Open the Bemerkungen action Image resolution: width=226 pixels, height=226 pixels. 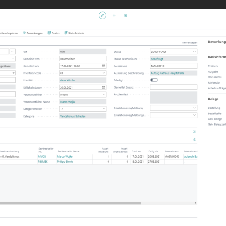click(x=33, y=33)
